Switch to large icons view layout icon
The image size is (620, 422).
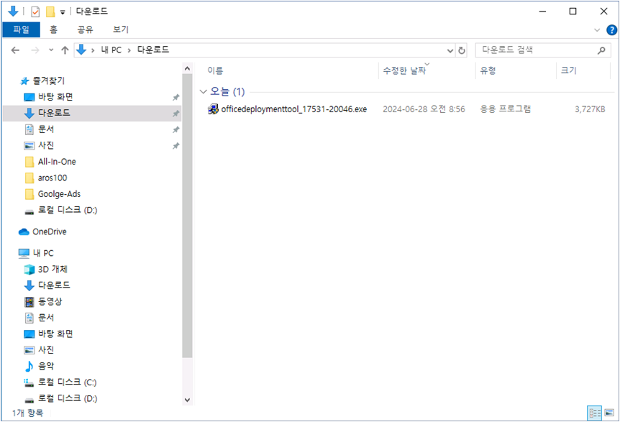click(609, 413)
